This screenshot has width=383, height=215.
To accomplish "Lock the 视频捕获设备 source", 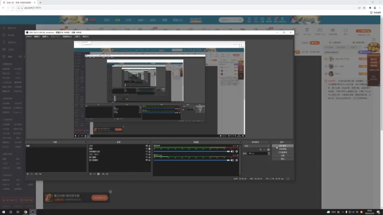I will [x=149, y=151].
